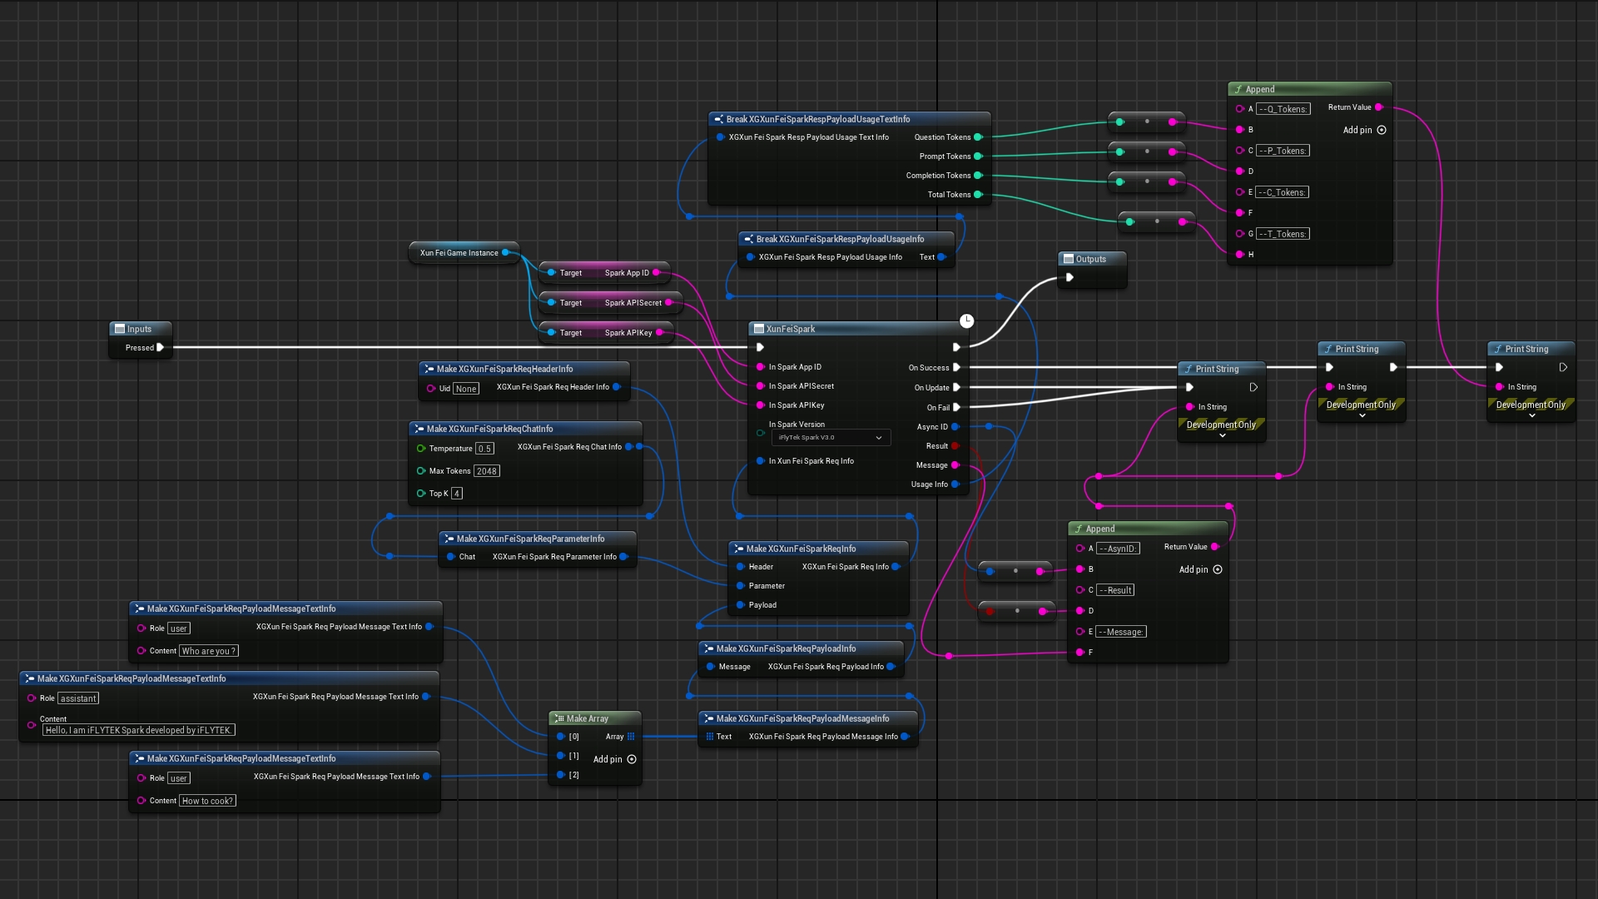Click Add pin icon on Make Array node
This screenshot has height=899, width=1598.
pyautogui.click(x=632, y=759)
